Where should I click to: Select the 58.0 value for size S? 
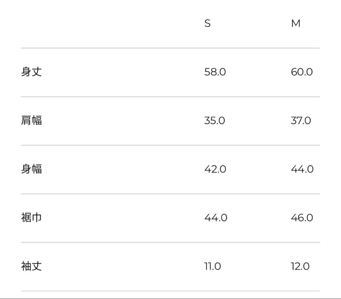click(x=215, y=72)
